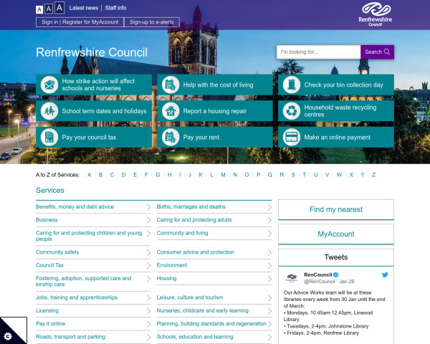Viewport: 430px width, 344px height.
Task: Click the bin collection day bin icon
Action: 292,85
